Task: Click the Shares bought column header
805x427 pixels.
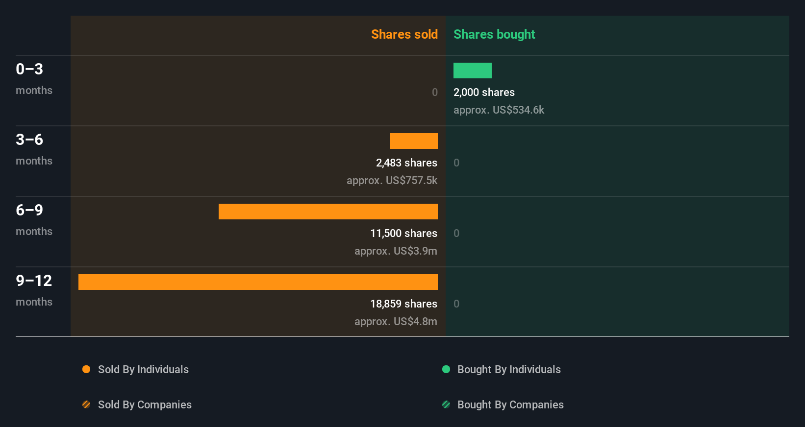Action: pyautogui.click(x=494, y=34)
